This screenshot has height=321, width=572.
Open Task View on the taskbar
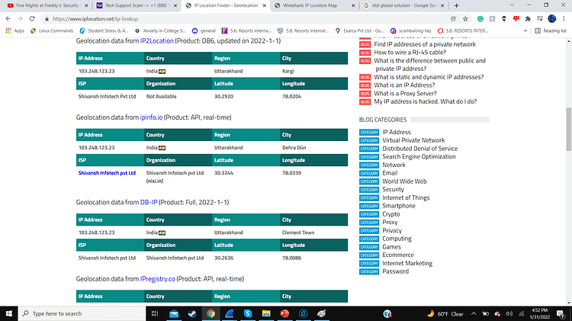(155, 313)
